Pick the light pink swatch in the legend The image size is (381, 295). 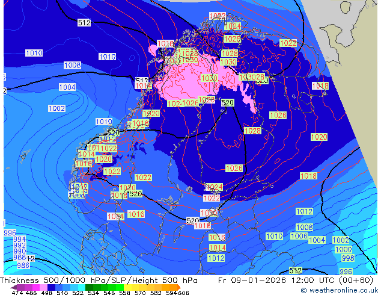43,287
